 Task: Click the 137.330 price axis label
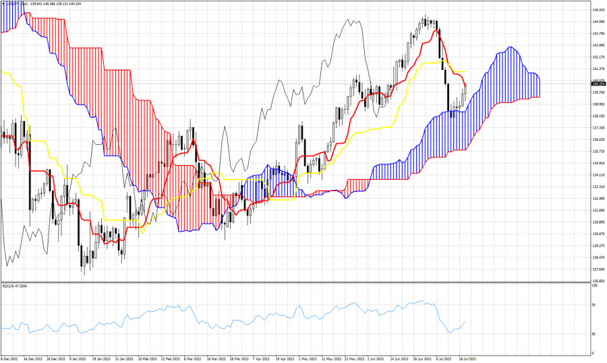[598, 127]
